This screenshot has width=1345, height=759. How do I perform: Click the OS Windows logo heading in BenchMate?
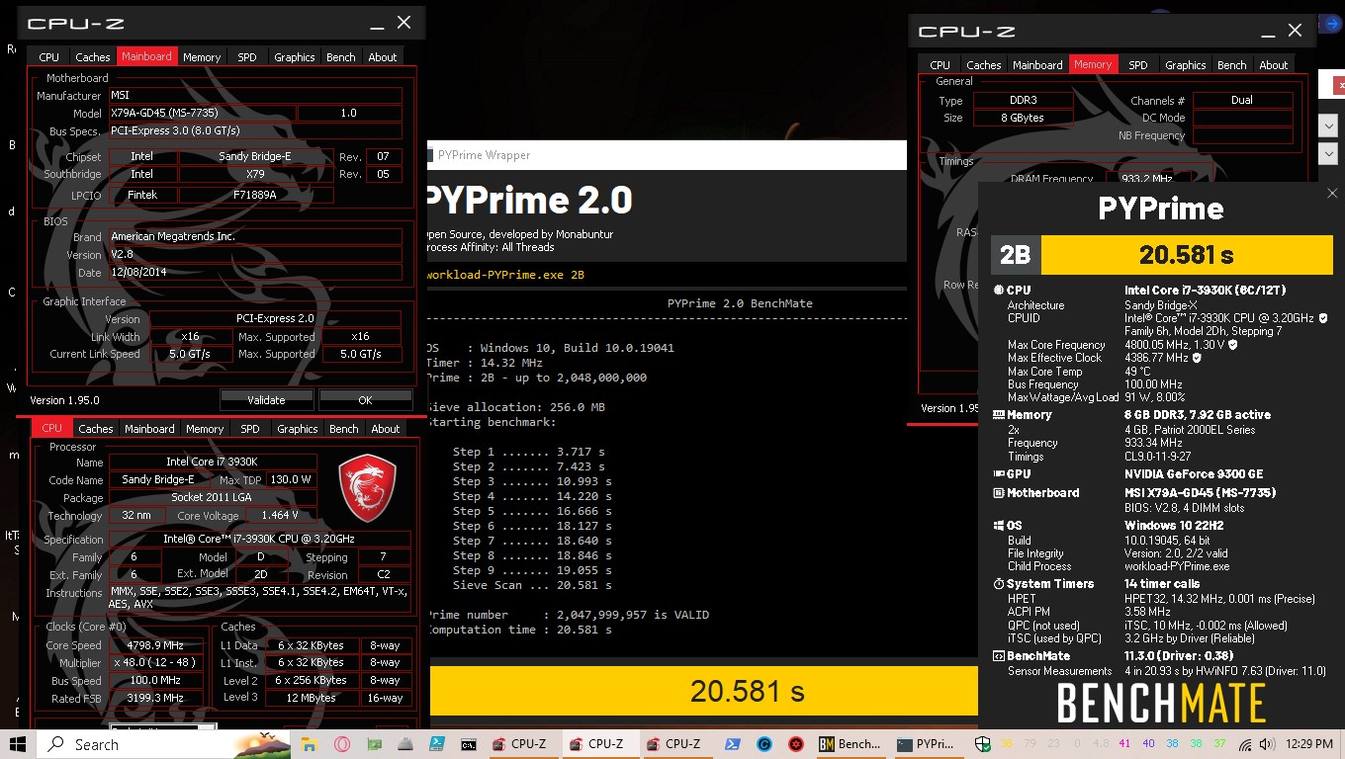pyautogui.click(x=998, y=526)
